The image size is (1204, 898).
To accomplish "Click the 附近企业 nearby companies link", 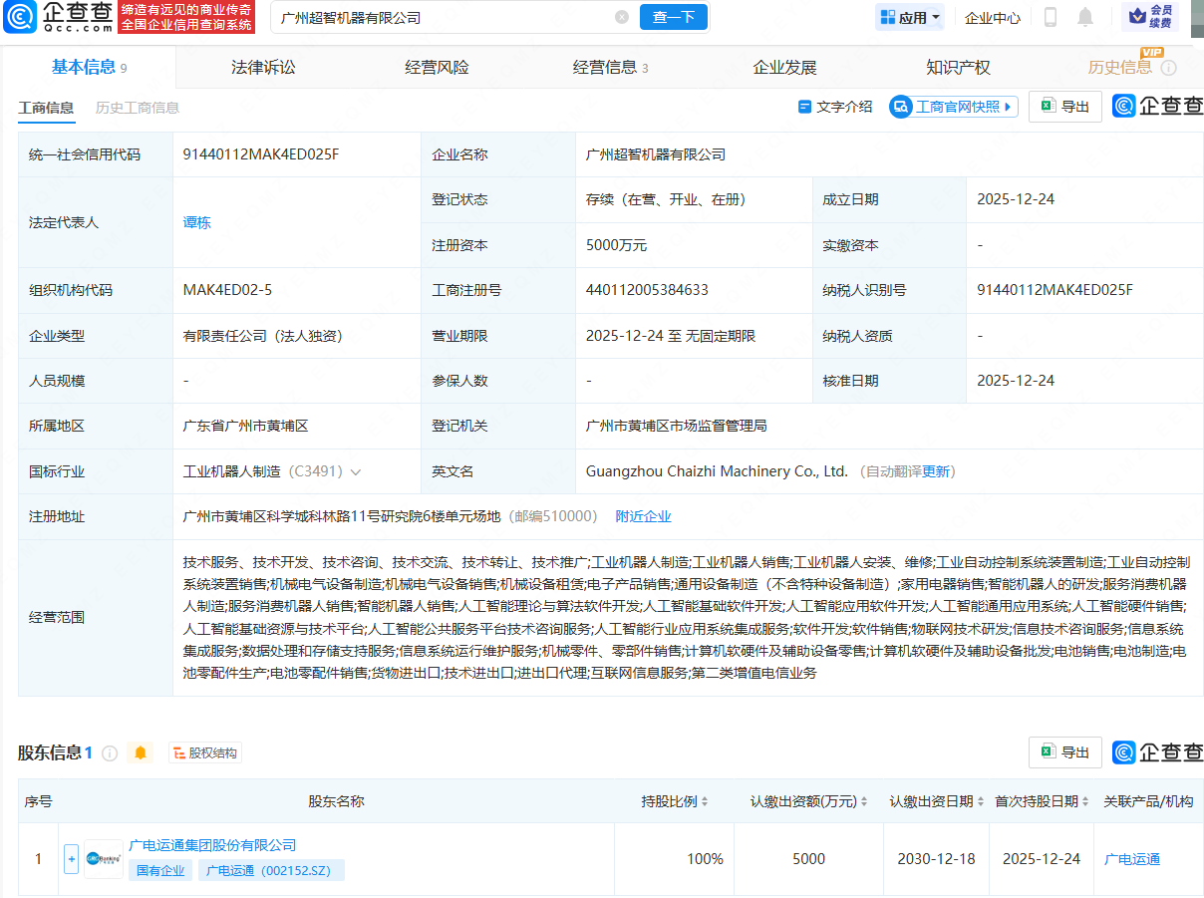I will coord(644,516).
